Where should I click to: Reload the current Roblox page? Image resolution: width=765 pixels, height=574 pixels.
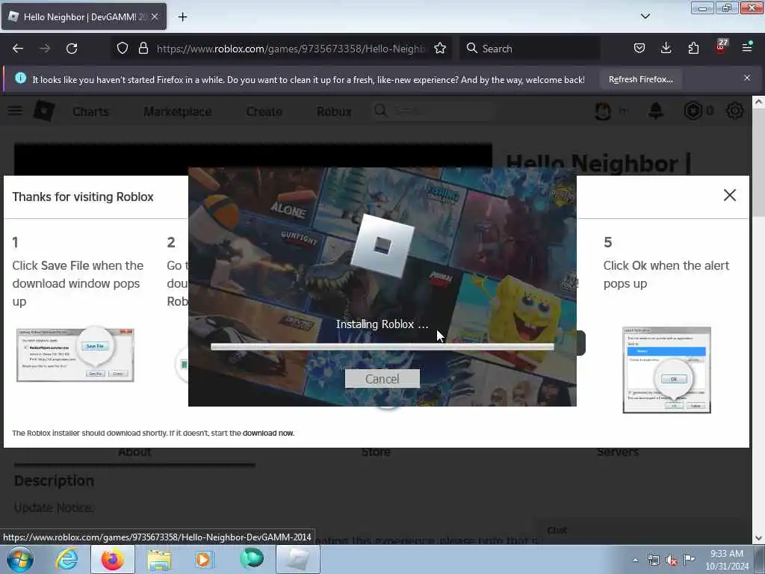point(72,49)
